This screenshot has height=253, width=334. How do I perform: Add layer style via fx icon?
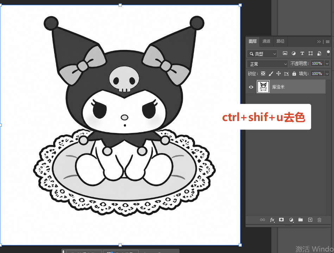click(272, 220)
